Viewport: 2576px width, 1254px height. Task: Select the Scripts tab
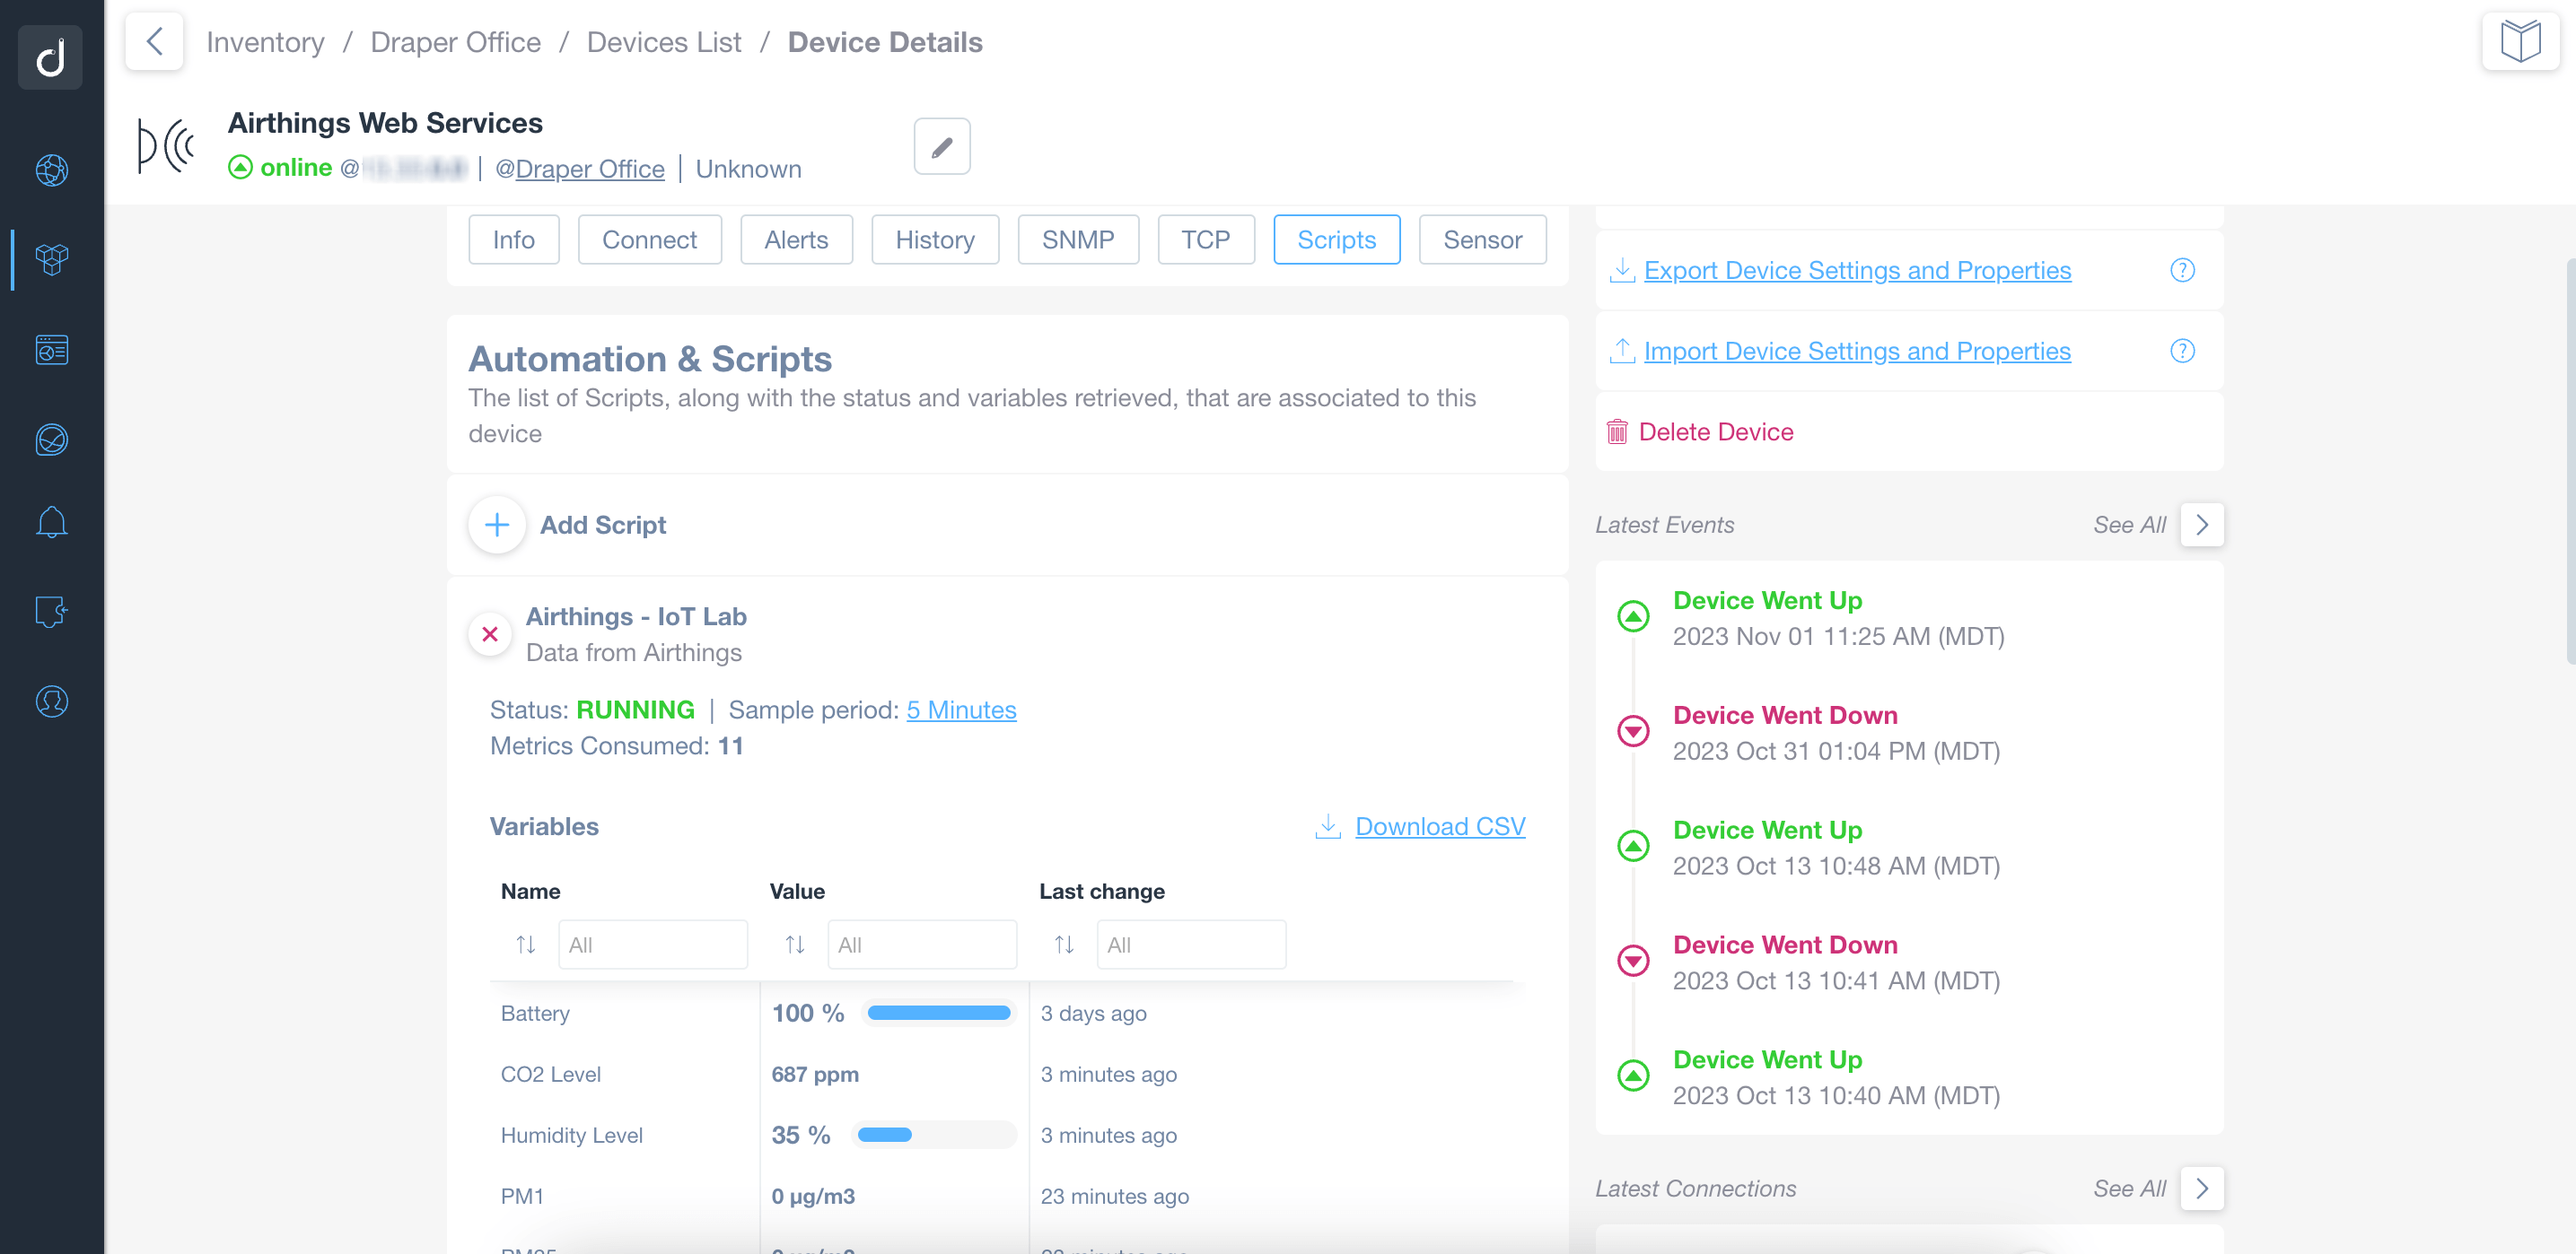click(1337, 239)
